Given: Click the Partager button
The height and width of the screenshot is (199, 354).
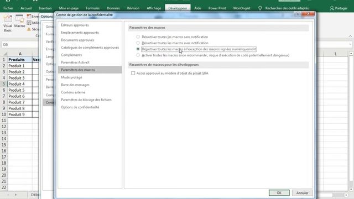Looking at the screenshot, I should point(339,8).
